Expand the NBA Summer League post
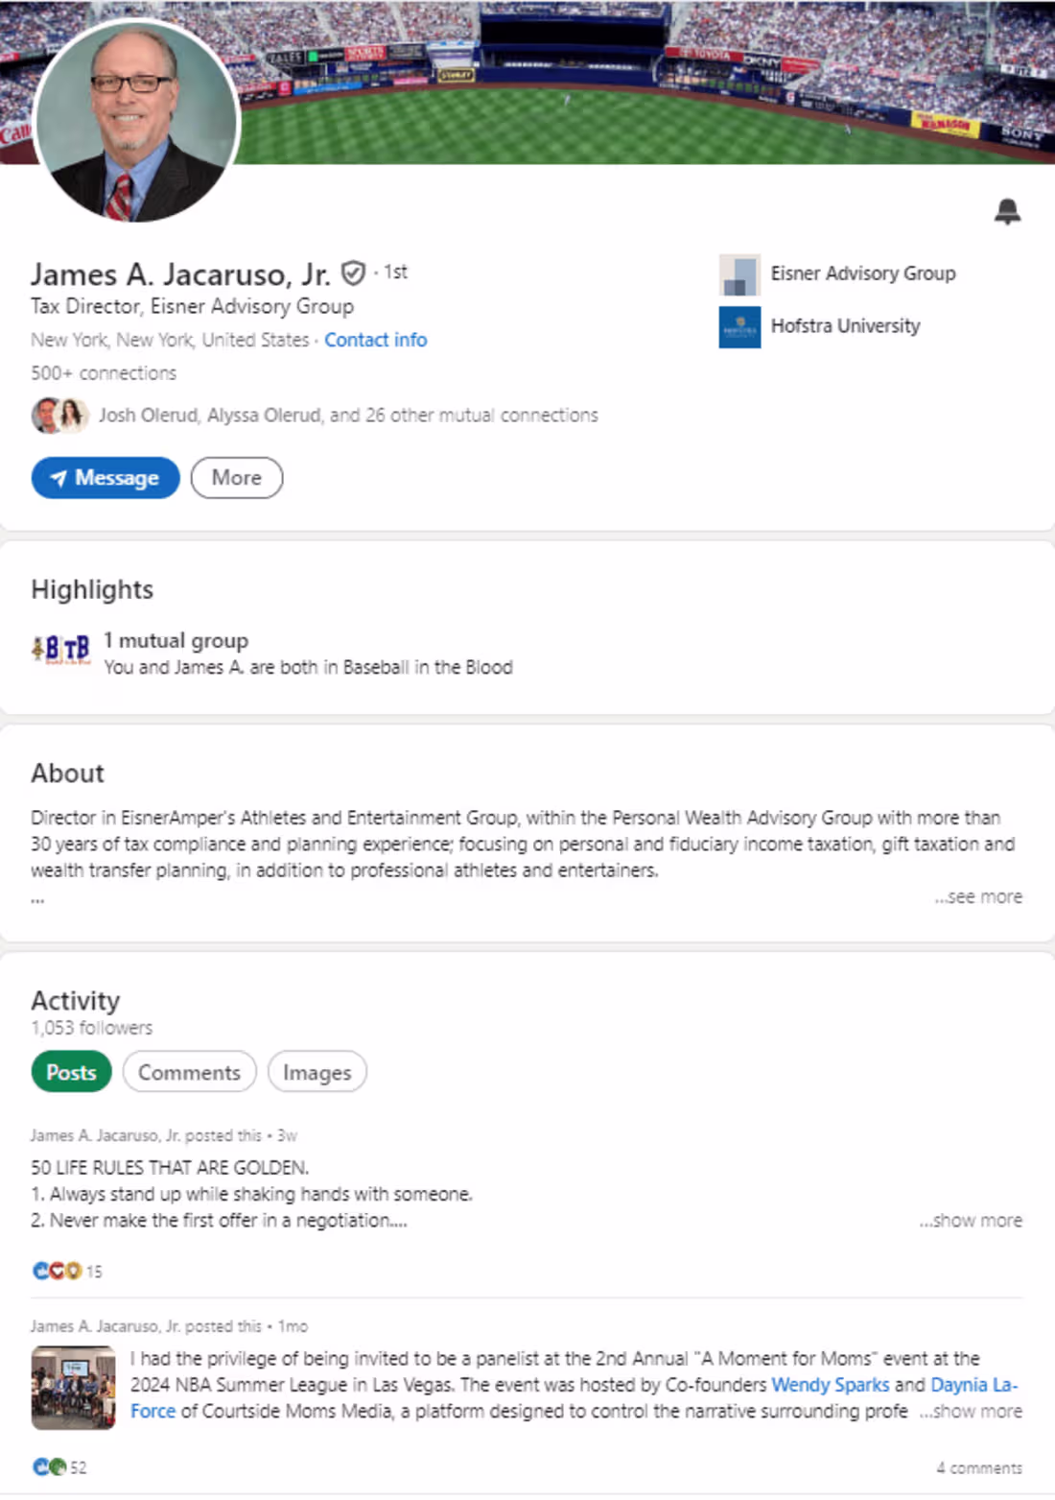 coord(971,1411)
